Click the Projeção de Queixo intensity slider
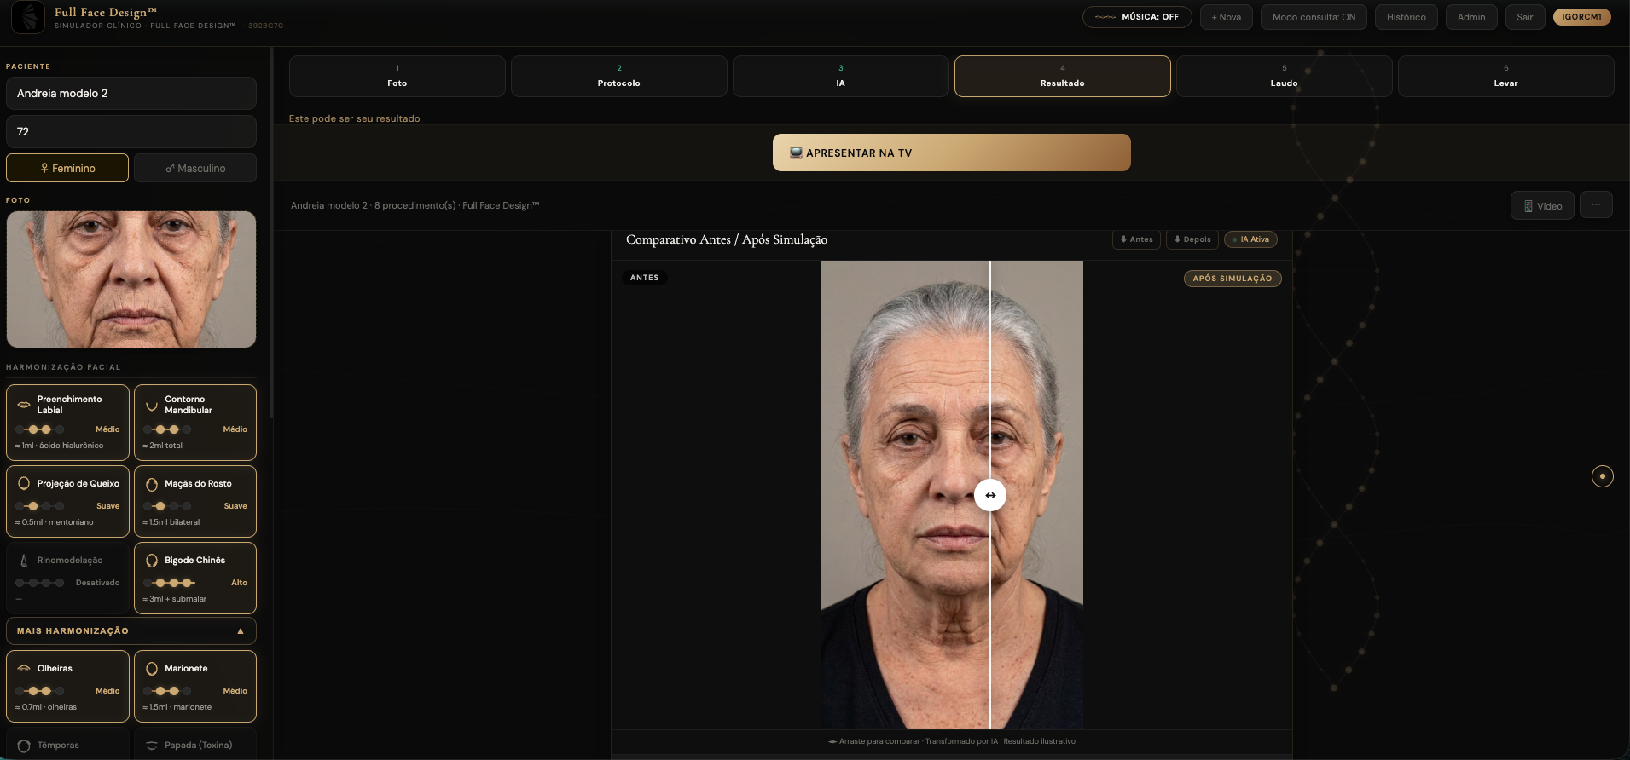1630x760 pixels. [39, 506]
